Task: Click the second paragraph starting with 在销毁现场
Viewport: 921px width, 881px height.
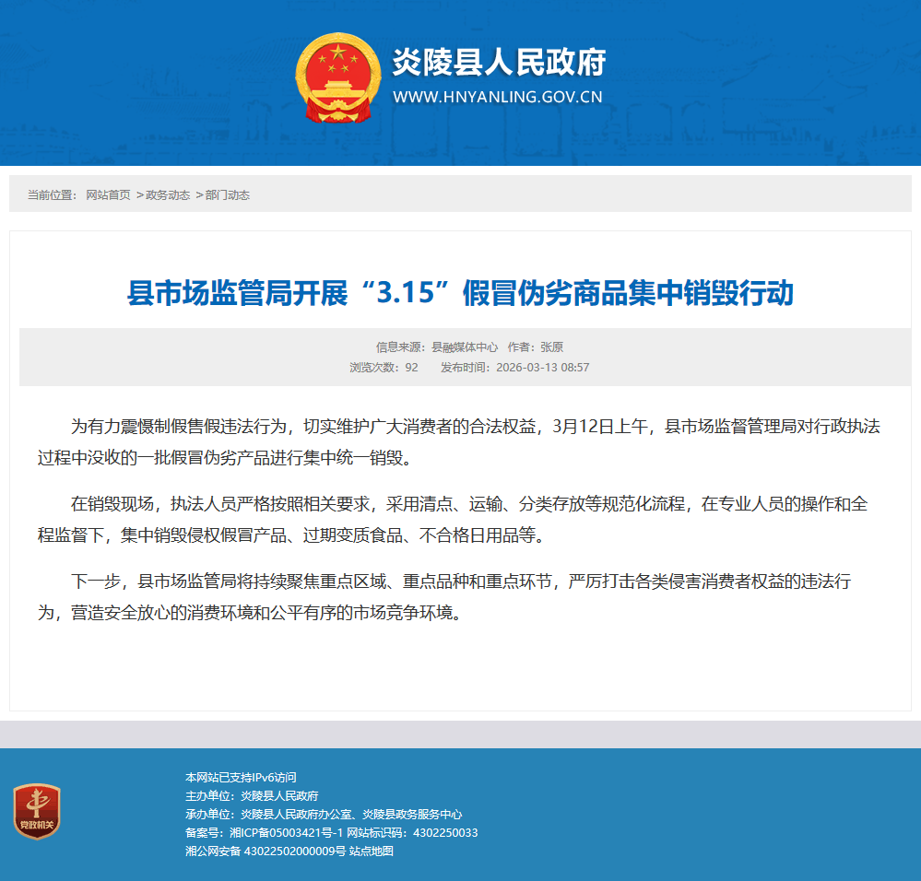Action: 460,519
